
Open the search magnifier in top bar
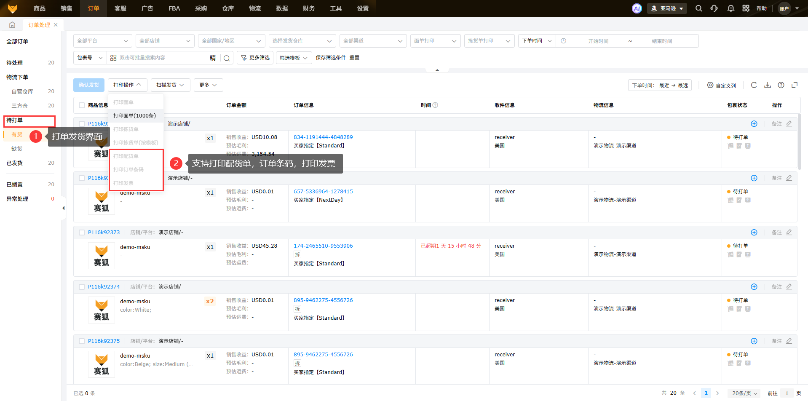tap(698, 8)
